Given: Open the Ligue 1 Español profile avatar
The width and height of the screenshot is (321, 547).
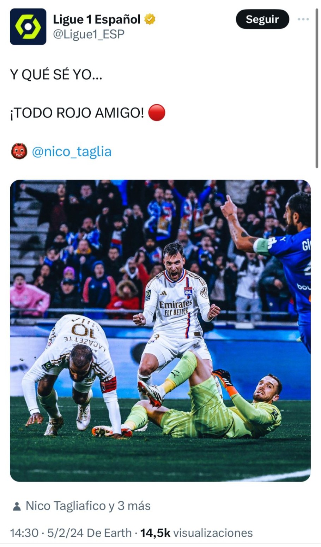Looking at the screenshot, I should 28,27.
